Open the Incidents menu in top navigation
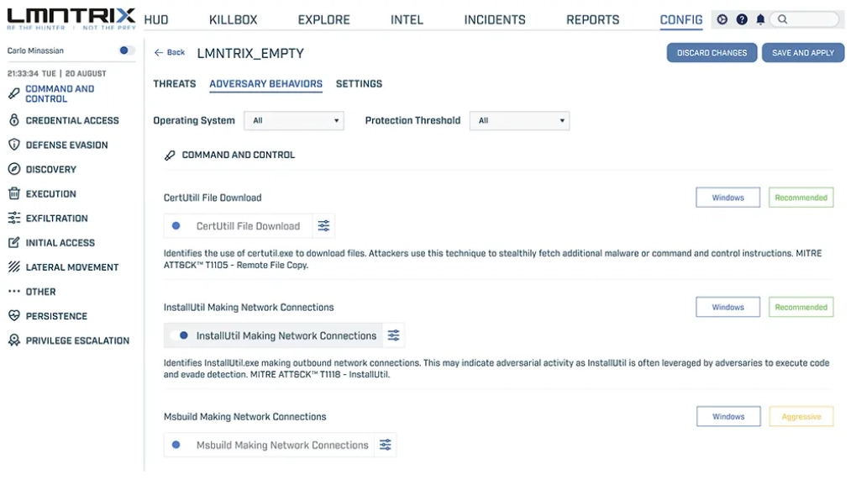 pos(495,19)
